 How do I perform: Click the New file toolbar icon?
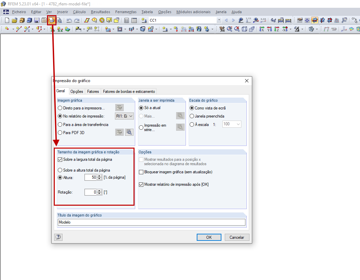pos(7,20)
